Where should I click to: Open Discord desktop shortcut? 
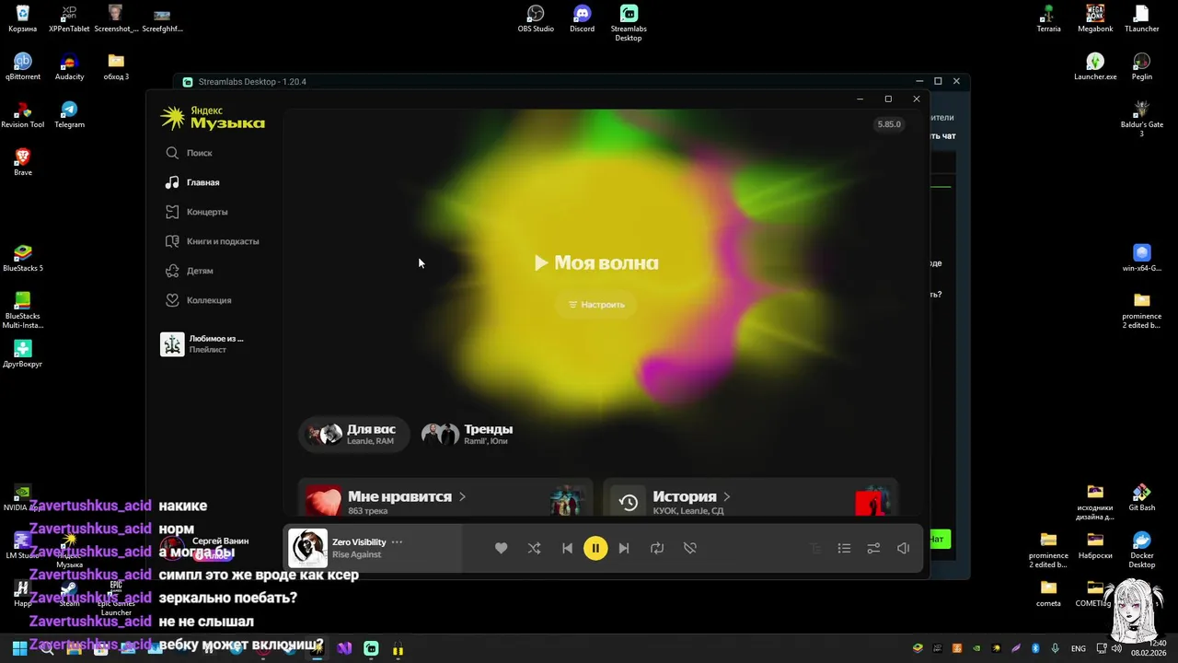[582, 18]
